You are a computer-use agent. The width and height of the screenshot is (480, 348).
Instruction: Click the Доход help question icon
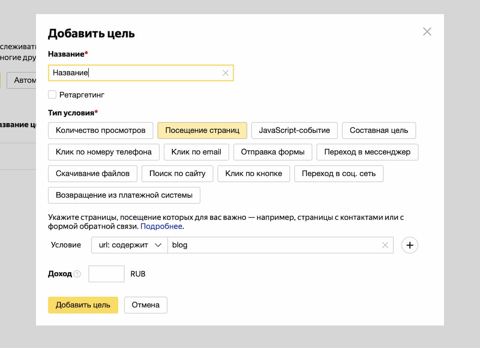77,274
